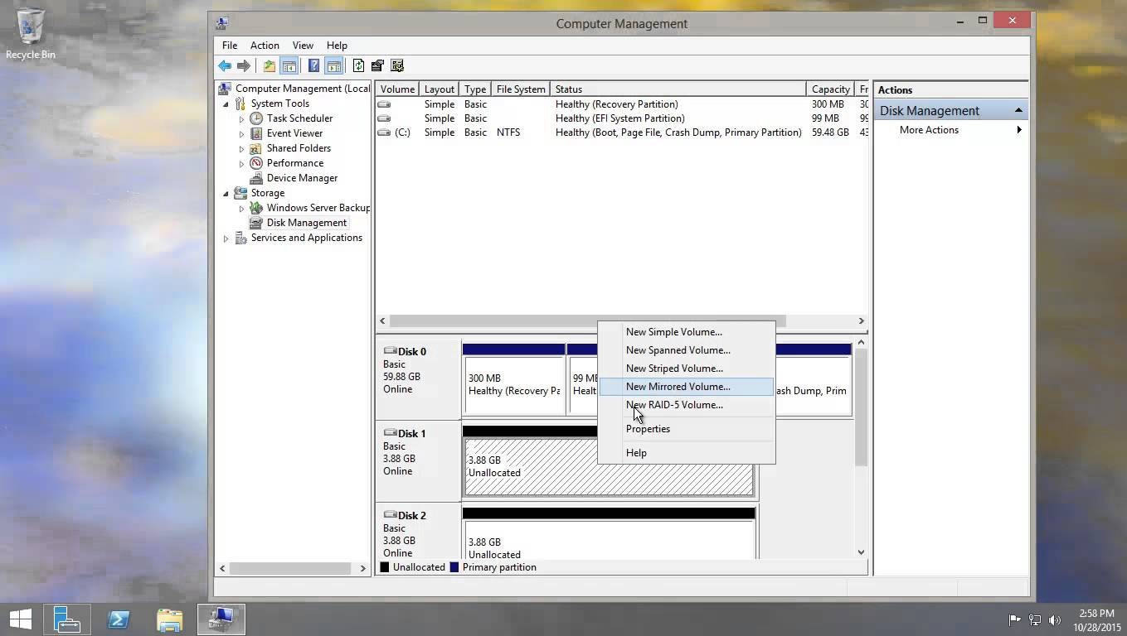Open File Explorer from the taskbar
This screenshot has width=1127, height=636.
coord(170,619)
